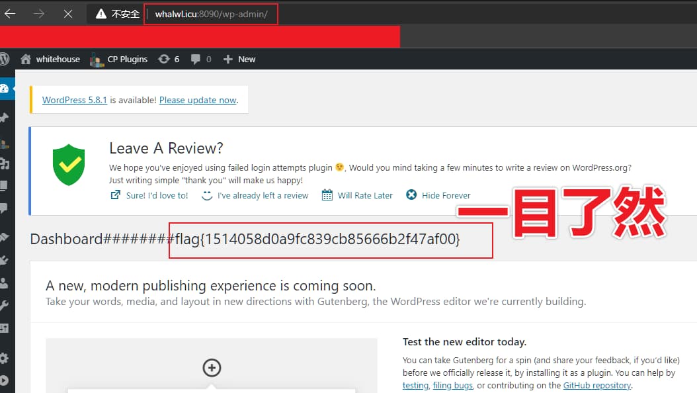Click the whalwl.icu address bar
Image resolution: width=697 pixels, height=393 pixels.
tap(211, 15)
